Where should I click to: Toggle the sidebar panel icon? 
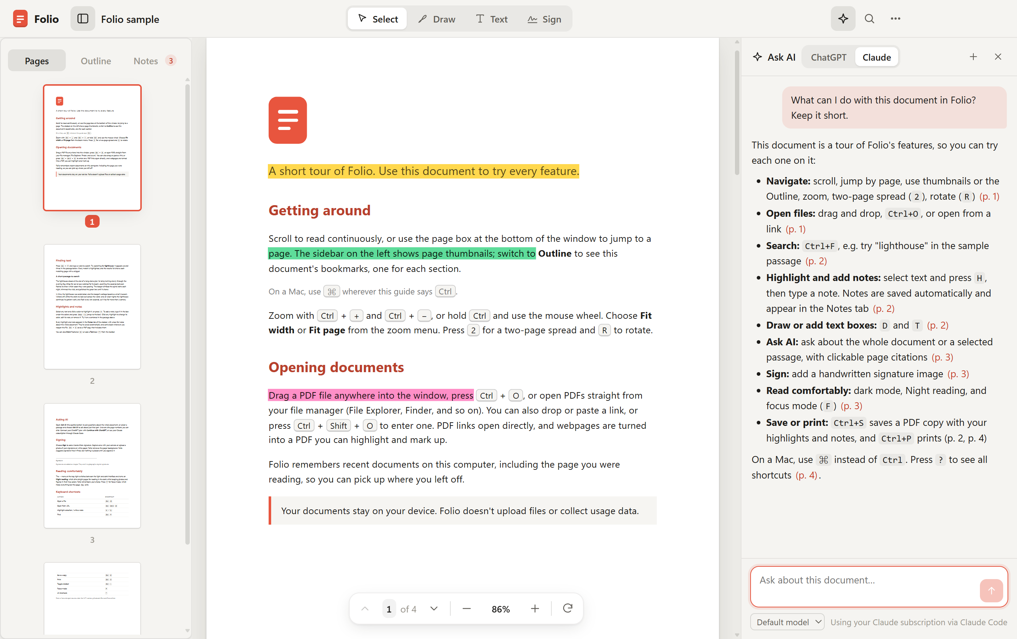83,19
